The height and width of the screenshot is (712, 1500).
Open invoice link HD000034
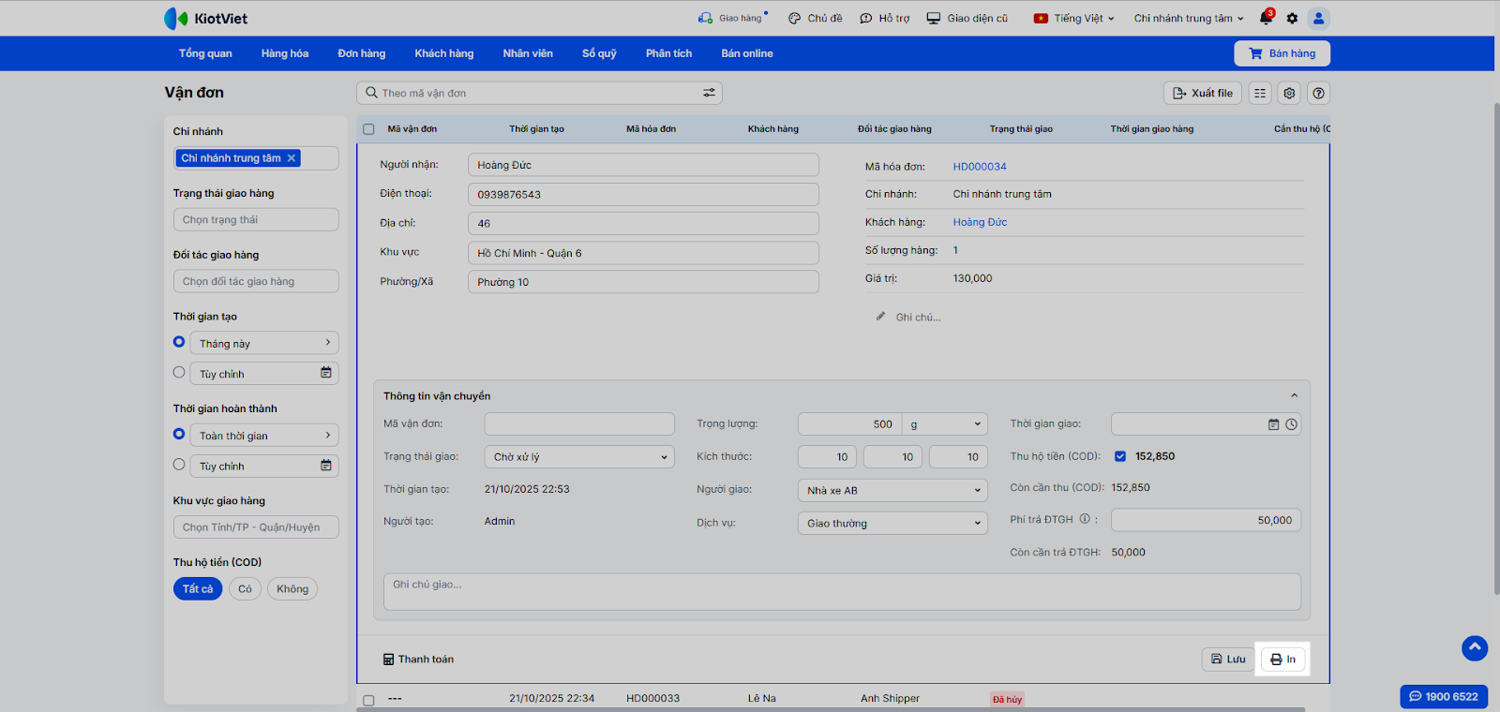tap(980, 167)
